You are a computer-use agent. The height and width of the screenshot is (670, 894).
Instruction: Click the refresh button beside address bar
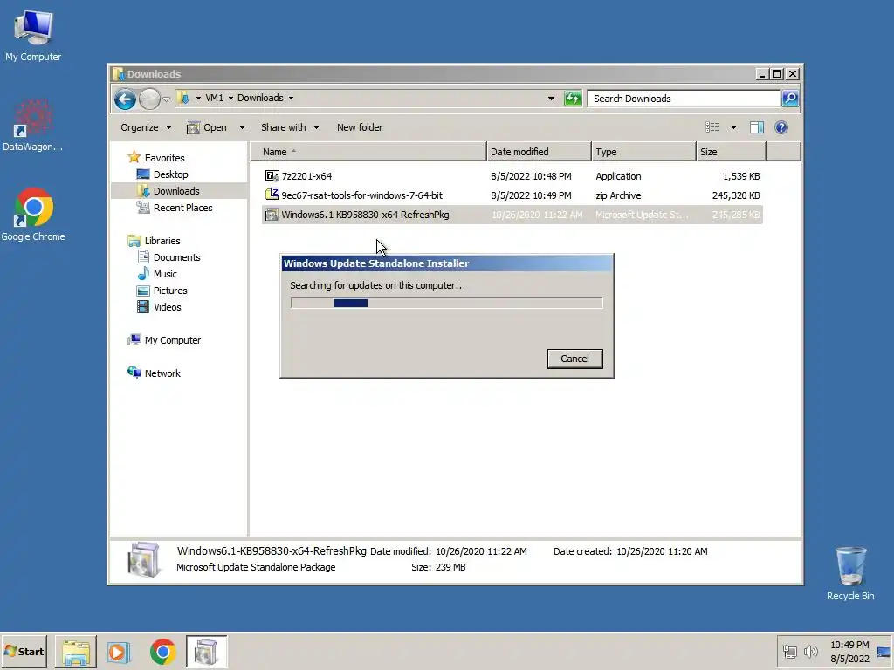[573, 99]
